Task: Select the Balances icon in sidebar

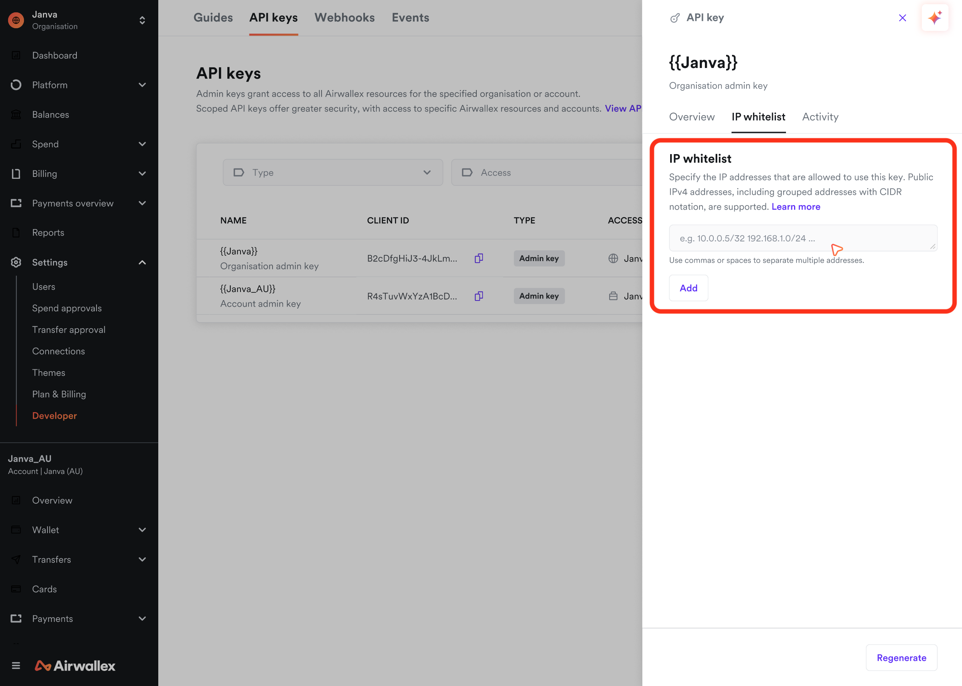Action: click(16, 114)
